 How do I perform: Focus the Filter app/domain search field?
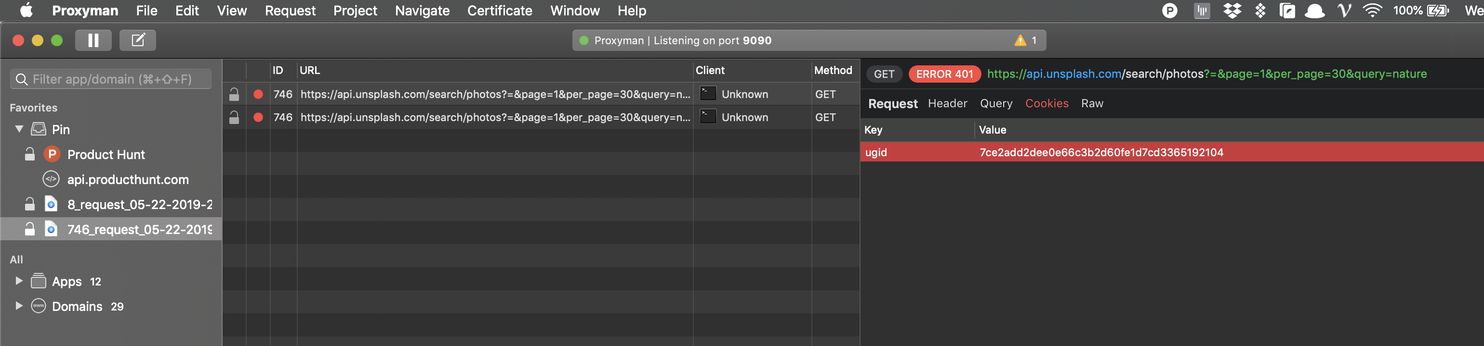(x=111, y=79)
